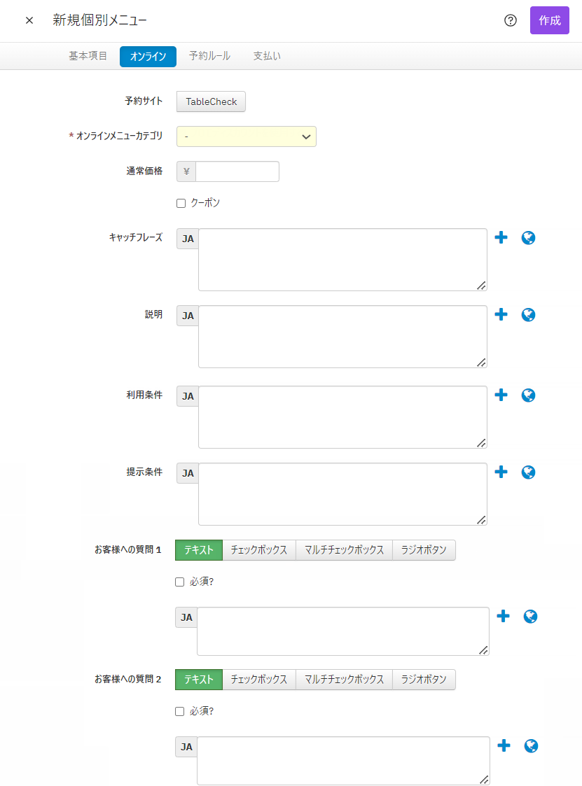Click the globe icon for お客様への質問 1
Image resolution: width=582 pixels, height=786 pixels.
(531, 617)
